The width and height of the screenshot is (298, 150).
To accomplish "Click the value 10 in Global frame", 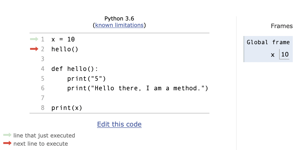I will pos(285,55).
